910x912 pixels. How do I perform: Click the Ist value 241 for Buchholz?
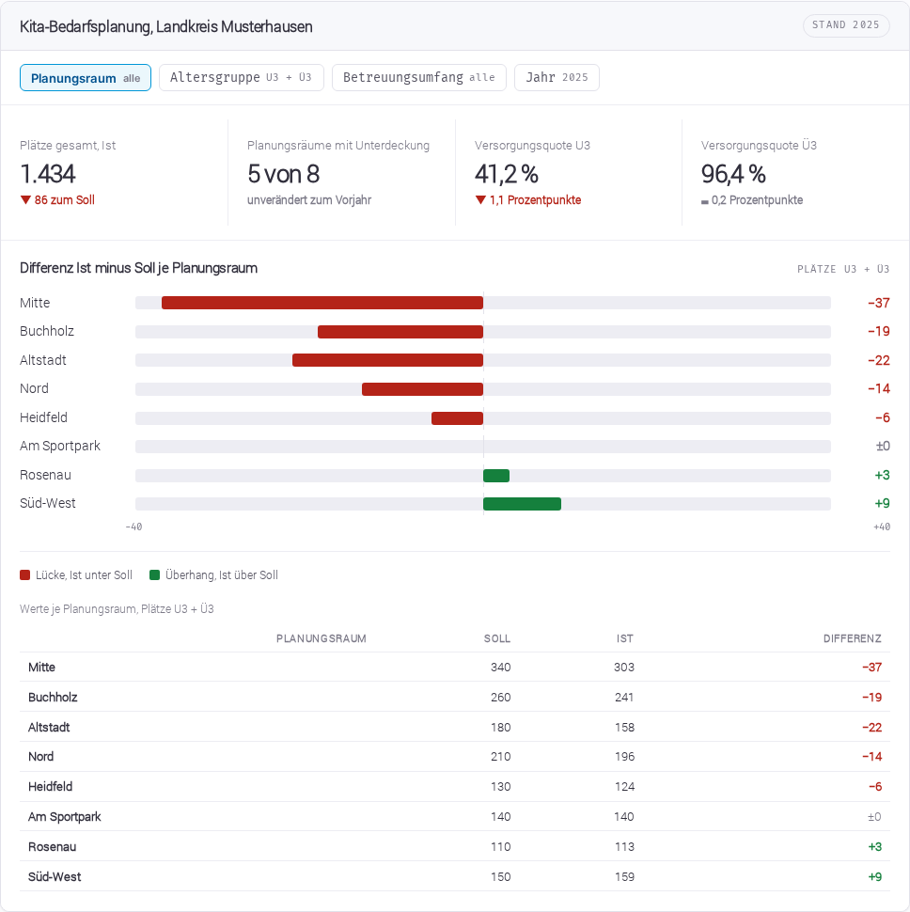tap(624, 698)
